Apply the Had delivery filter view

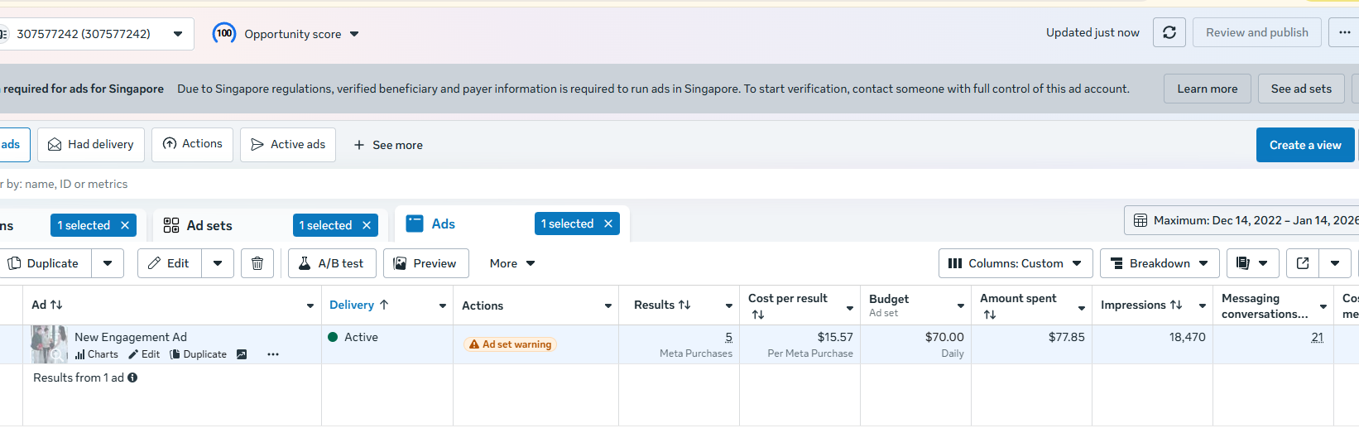pos(91,145)
